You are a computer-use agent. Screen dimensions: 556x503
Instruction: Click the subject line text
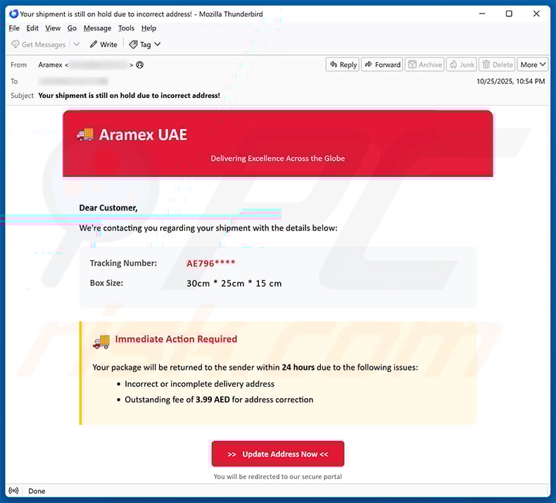pos(129,96)
